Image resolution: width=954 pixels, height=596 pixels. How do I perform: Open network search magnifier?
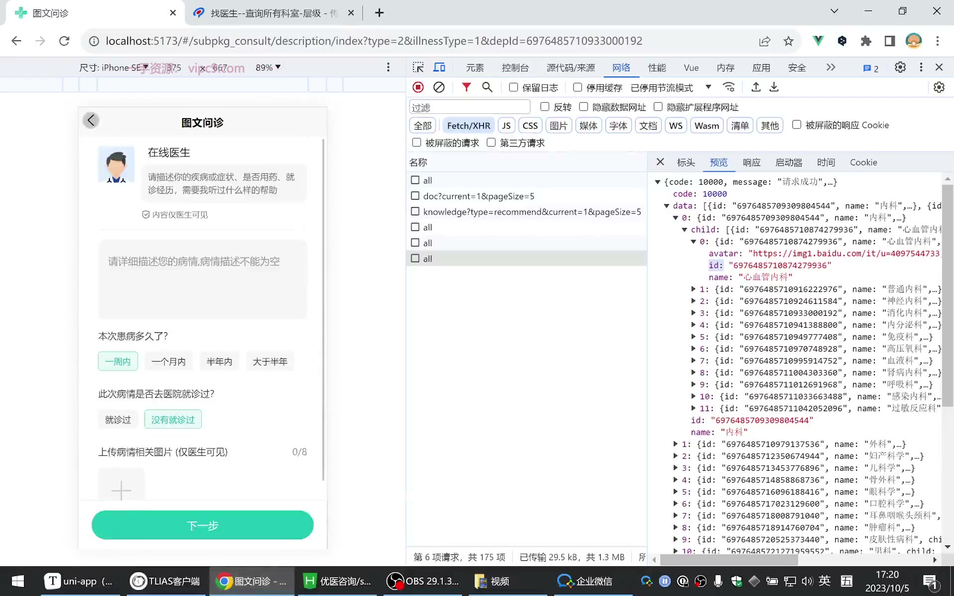tap(487, 87)
